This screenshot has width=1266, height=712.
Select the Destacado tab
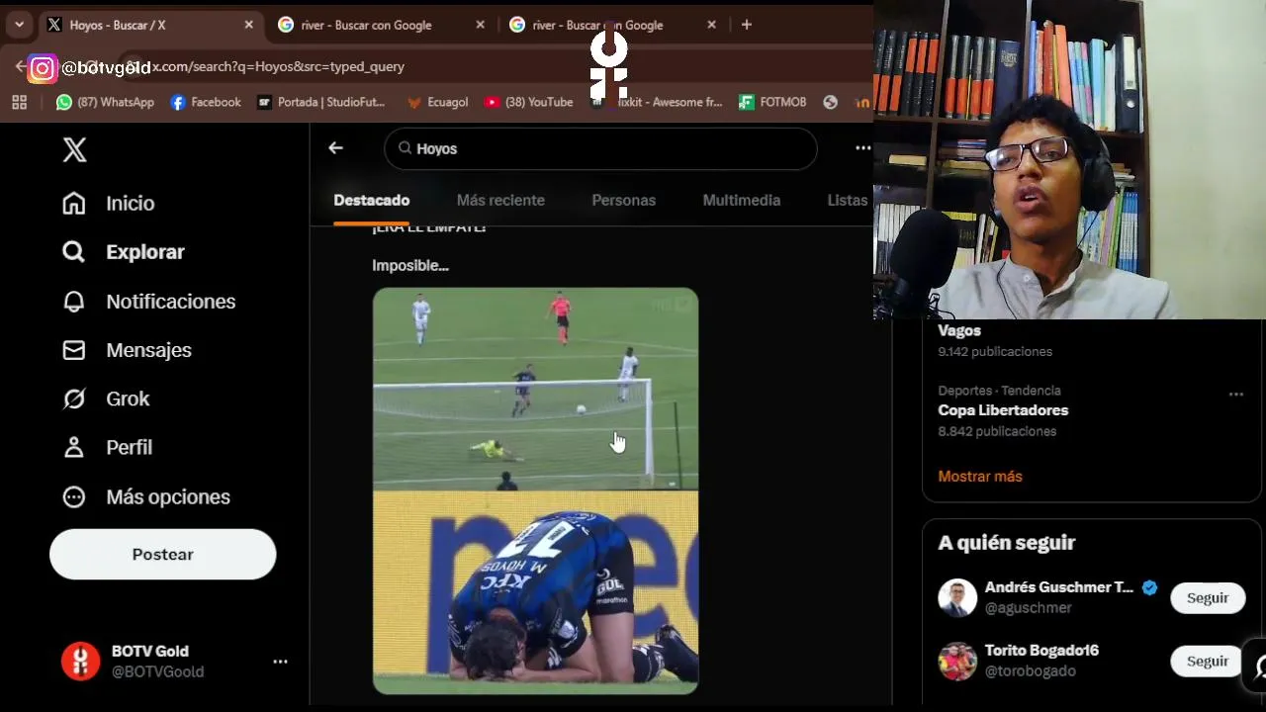click(x=371, y=200)
